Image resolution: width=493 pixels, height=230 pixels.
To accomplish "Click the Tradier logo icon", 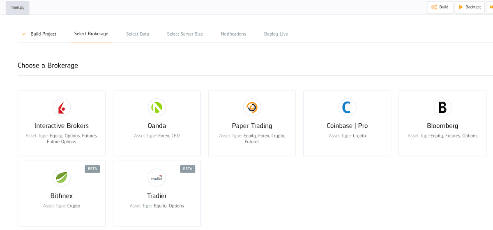I will coord(157,178).
